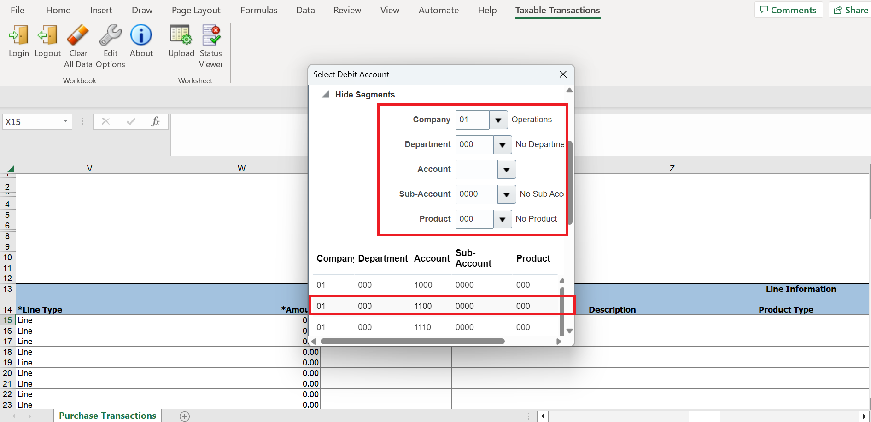Open the Comments pane
This screenshot has height=422, width=871.
point(789,10)
